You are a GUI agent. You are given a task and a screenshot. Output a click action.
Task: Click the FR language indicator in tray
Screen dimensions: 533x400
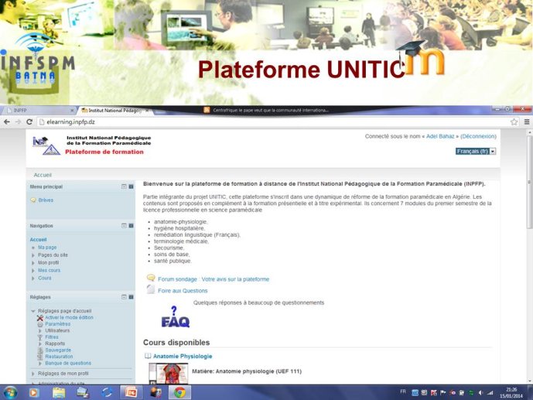click(x=403, y=391)
